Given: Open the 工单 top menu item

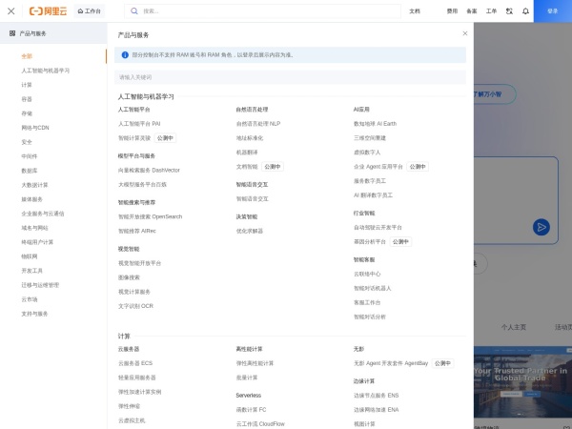Looking at the screenshot, I should 491,11.
